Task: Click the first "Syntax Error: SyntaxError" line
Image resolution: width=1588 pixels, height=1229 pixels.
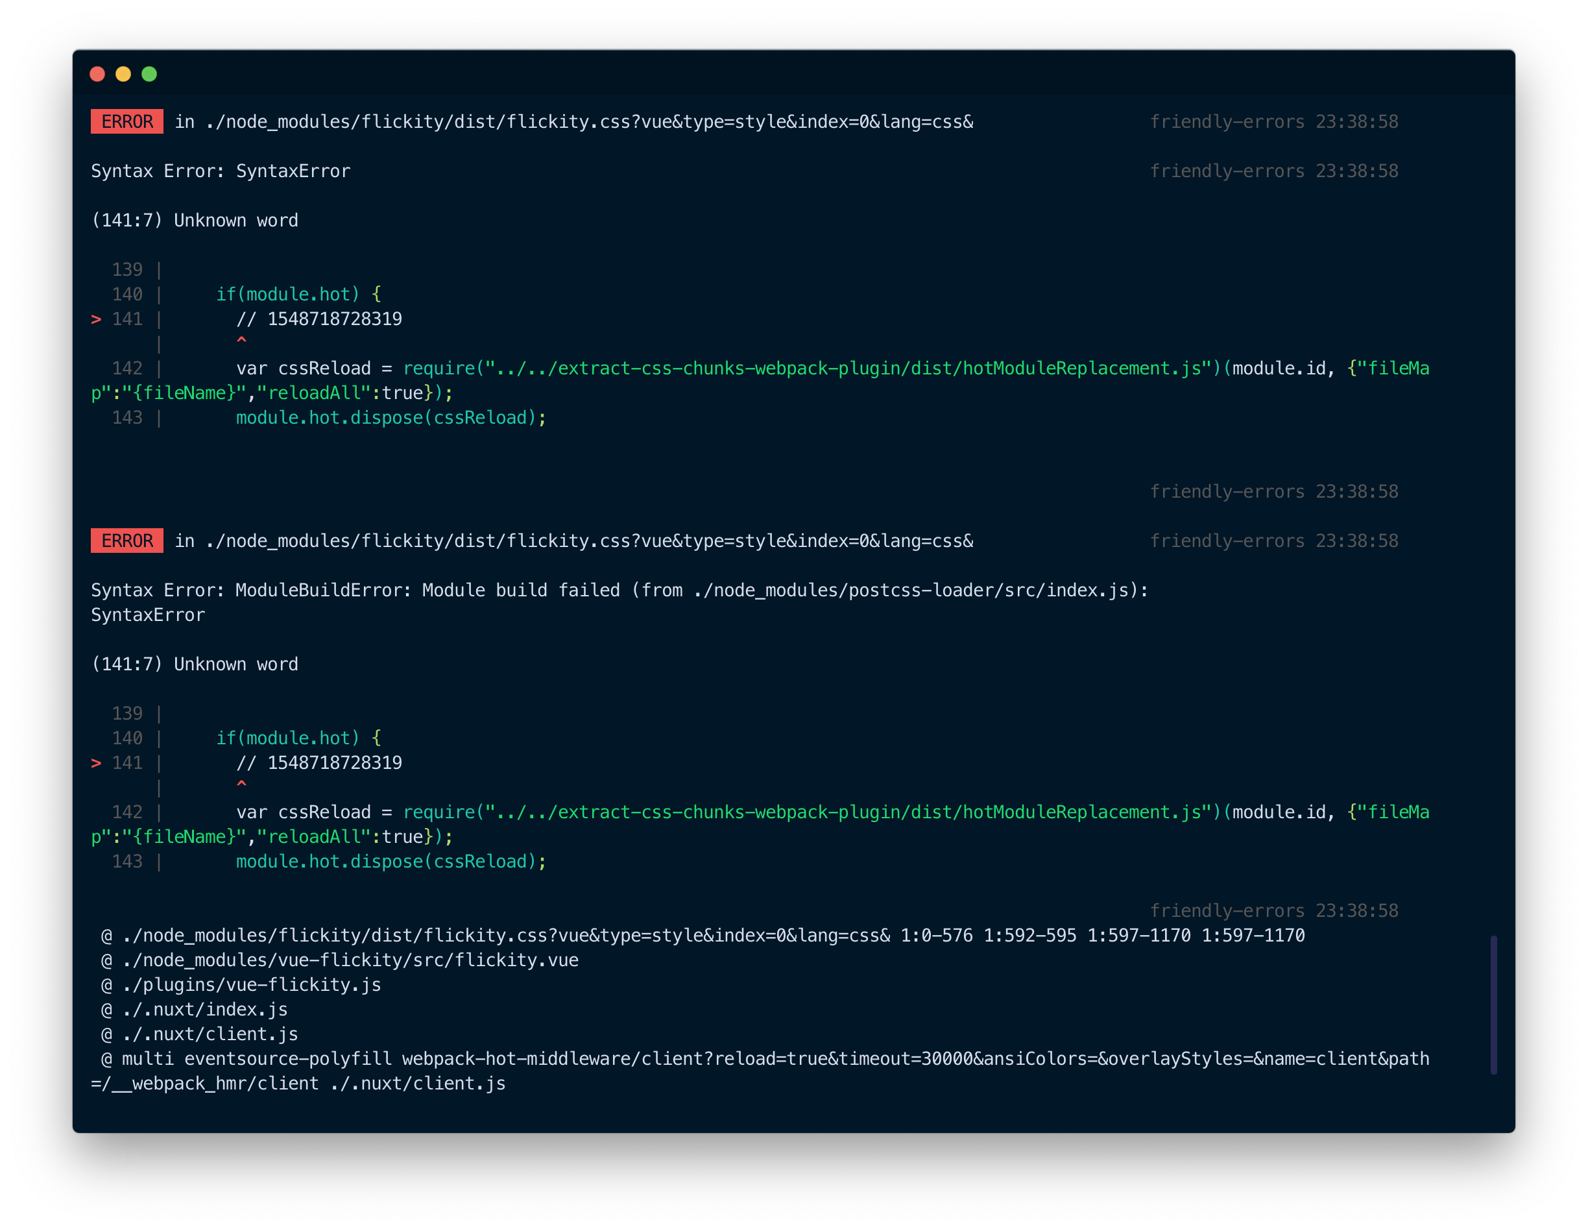Action: point(221,171)
